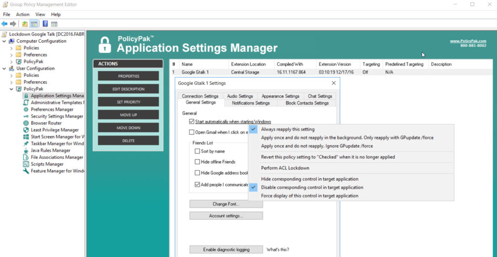Viewport: 497px width, 257px height.
Task: Select Application Settings Manager lock icon in tree
Action: (x=26, y=96)
